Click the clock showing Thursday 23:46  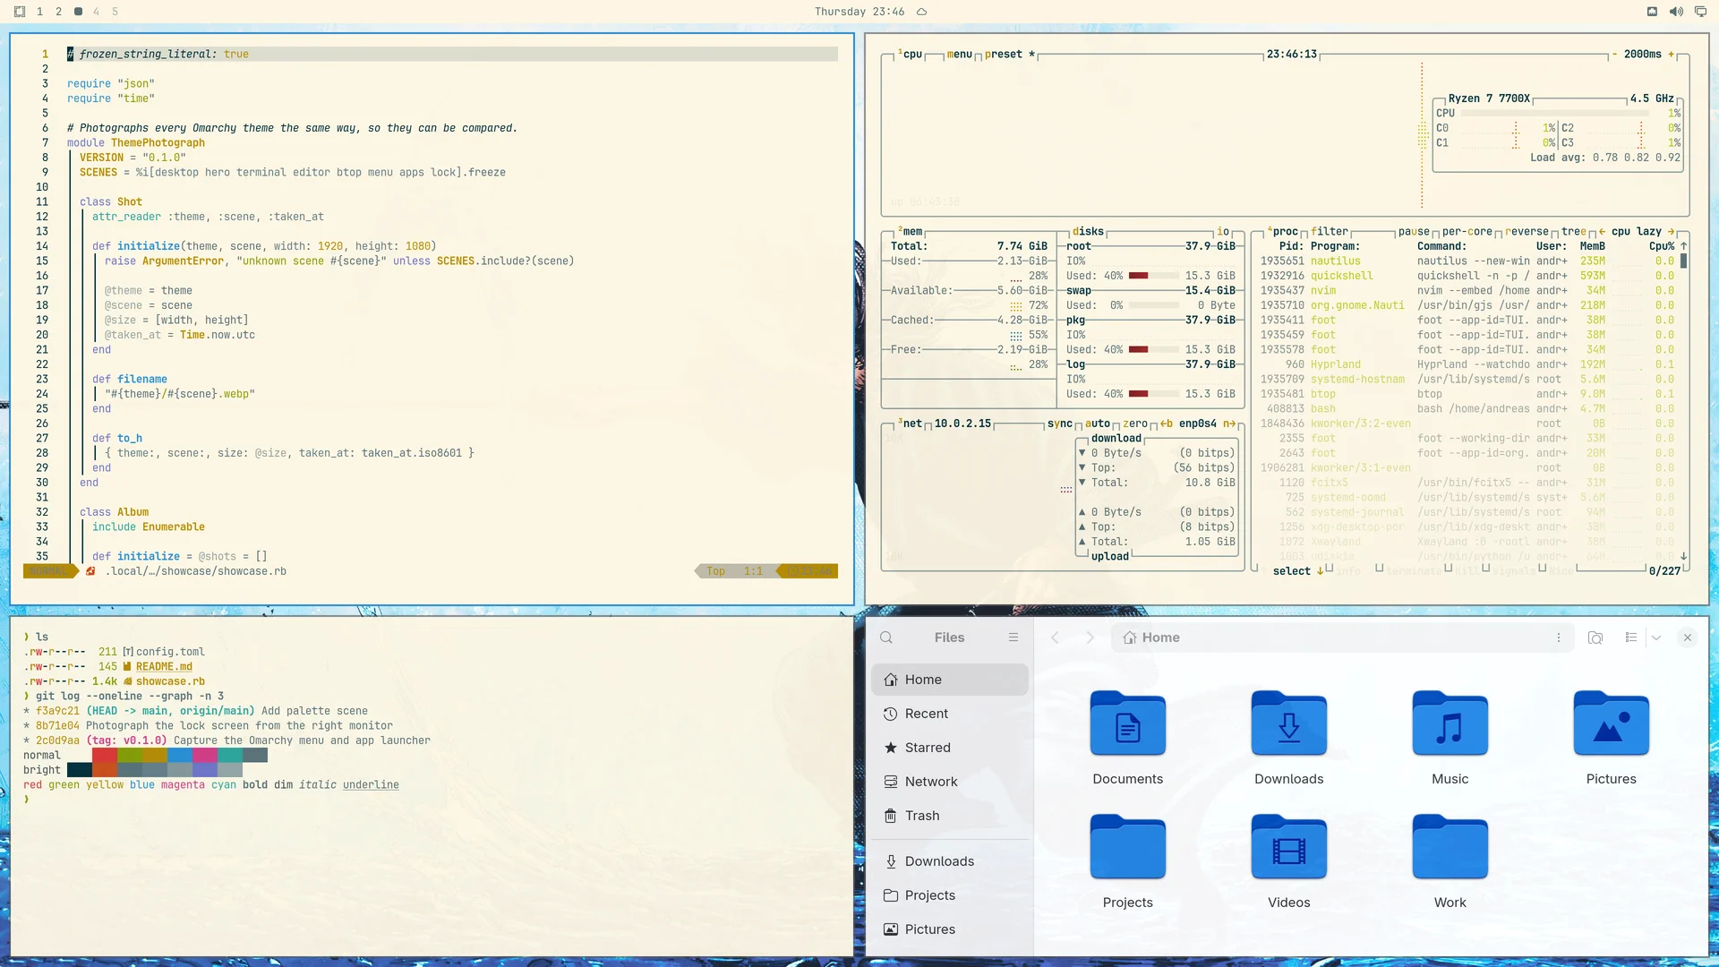click(x=859, y=12)
